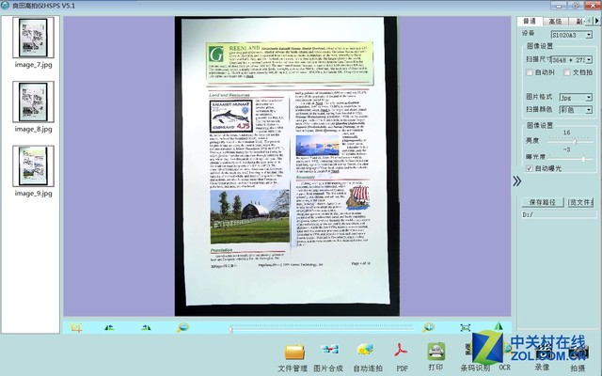Screen dimensions: 602x376
Task: Open the 扫描颜色 scan color dropdown
Action: [x=571, y=110]
